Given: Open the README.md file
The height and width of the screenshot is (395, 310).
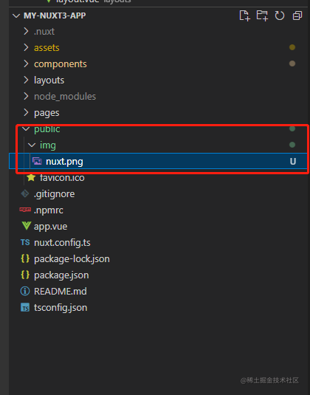Looking at the screenshot, I should [x=158, y=291].
